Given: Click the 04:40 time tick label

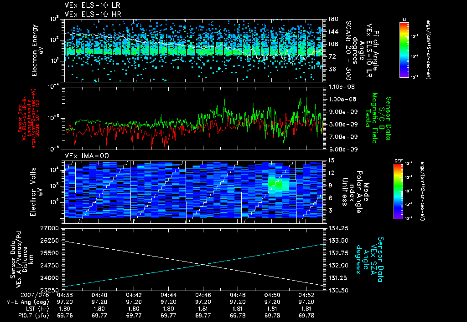Looking at the screenshot, I should [x=99, y=295].
